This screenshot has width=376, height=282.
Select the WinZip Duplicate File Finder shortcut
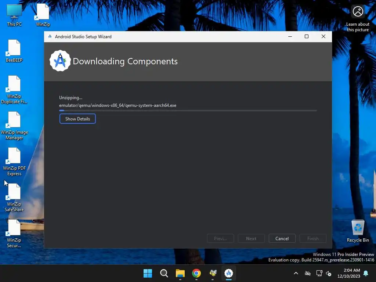tap(14, 90)
